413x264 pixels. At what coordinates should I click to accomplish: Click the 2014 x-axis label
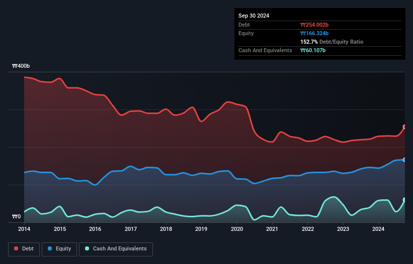coord(24,229)
